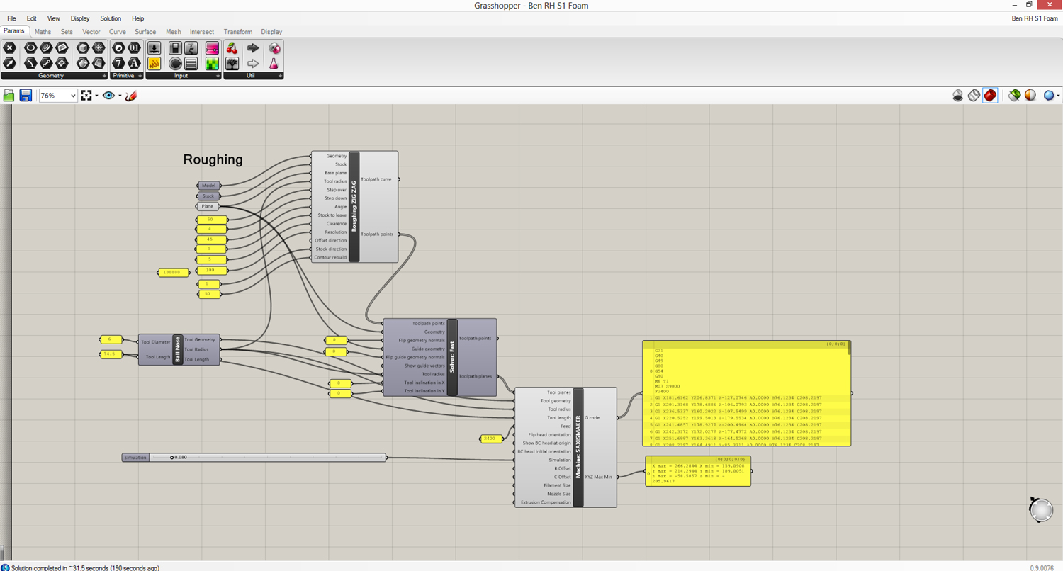Viewport: 1063px width, 571px height.
Task: Select the Boolean primitive icon
Action: pos(118,47)
